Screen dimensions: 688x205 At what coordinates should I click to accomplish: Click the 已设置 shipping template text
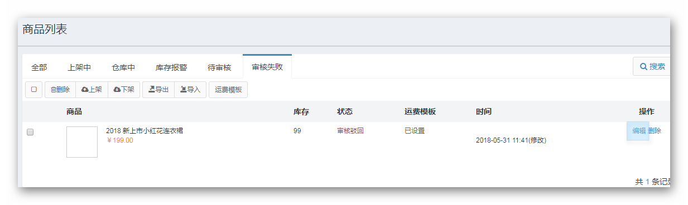point(415,131)
